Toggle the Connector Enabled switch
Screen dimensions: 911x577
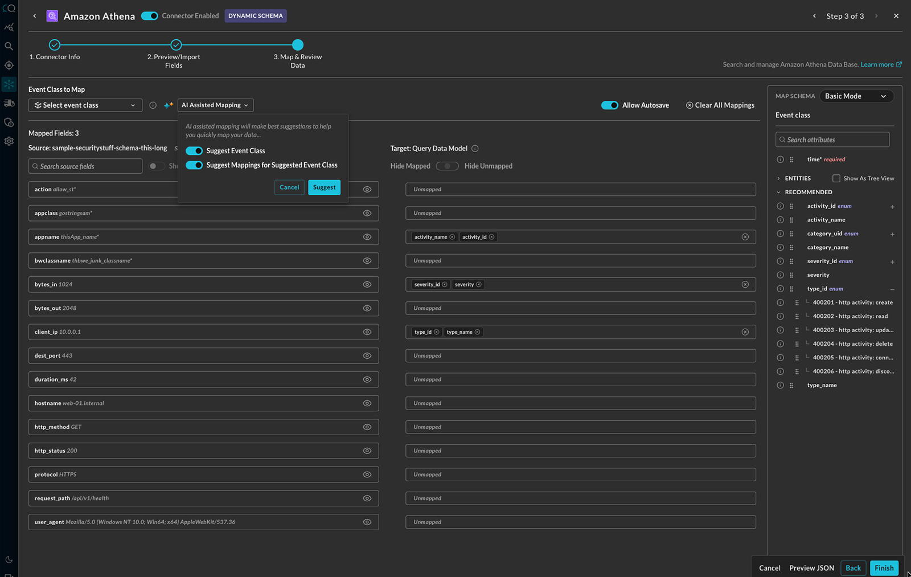click(150, 16)
